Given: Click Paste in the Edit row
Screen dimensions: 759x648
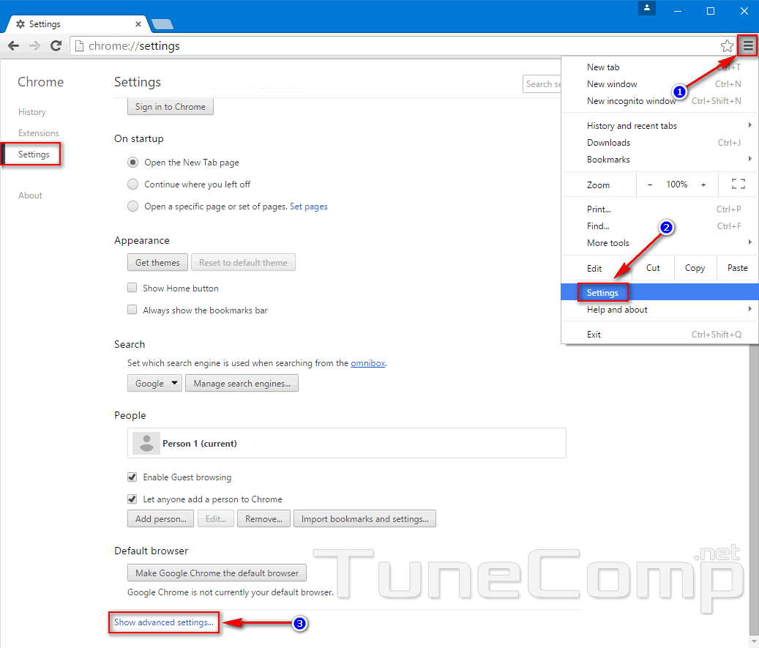Looking at the screenshot, I should [x=737, y=268].
